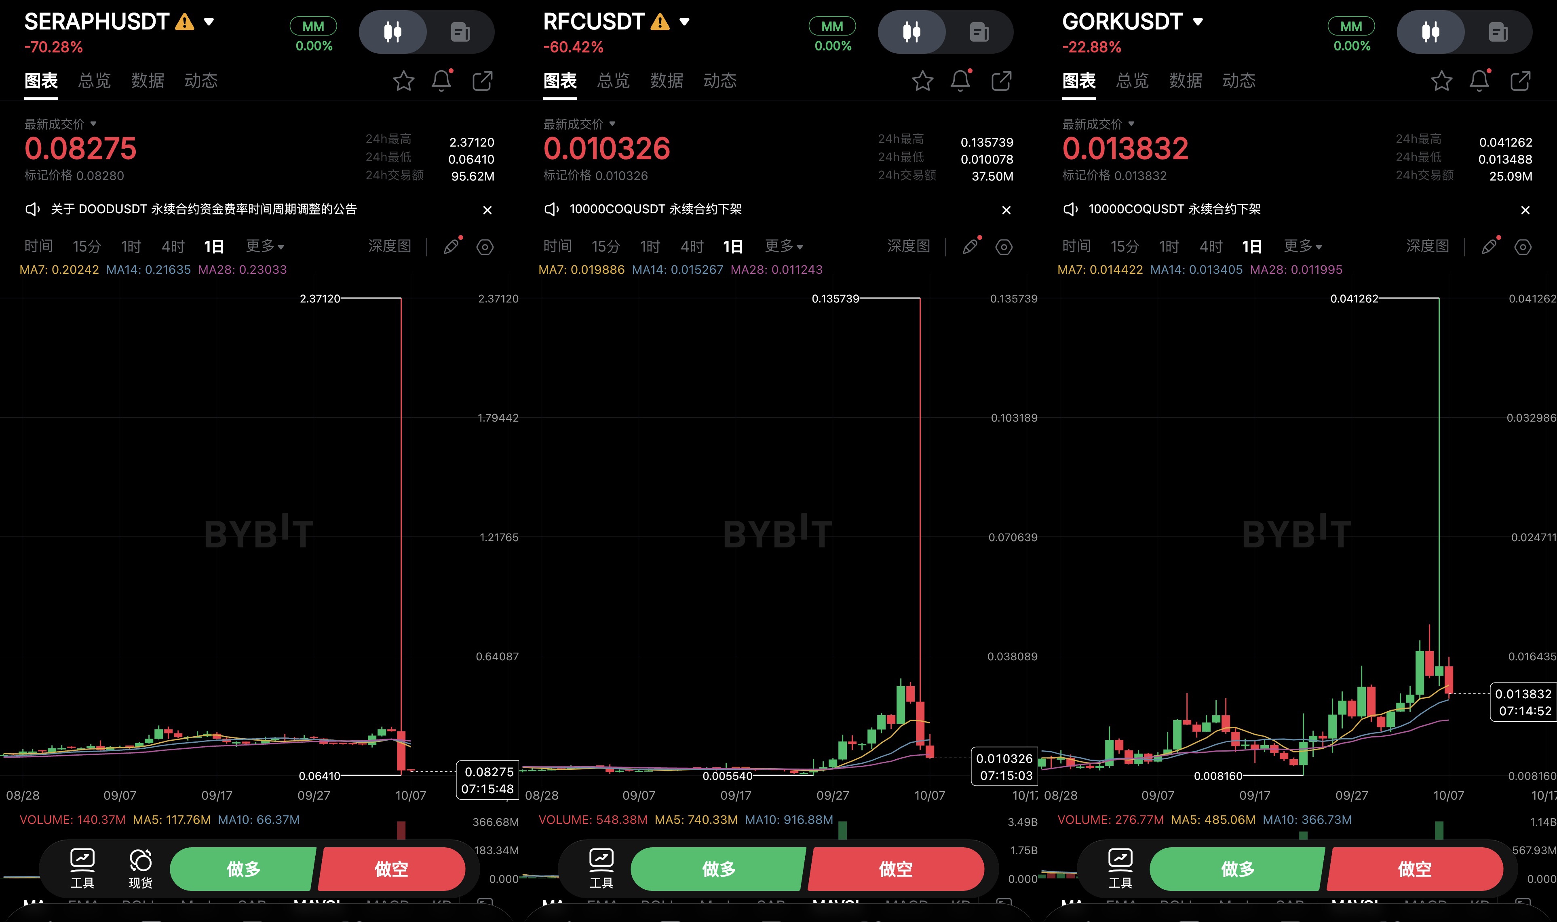Image resolution: width=1557 pixels, height=922 pixels.
Task: Open 现货 spot icon in SERAPHUSDT panel
Action: pos(141,868)
